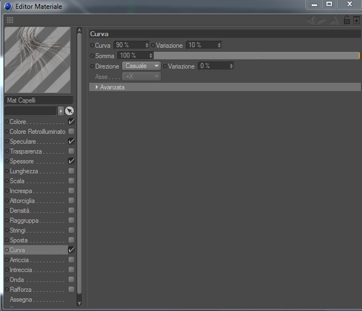Enable the Colore Retroilluminato checkbox
The image size is (362, 311).
71,131
